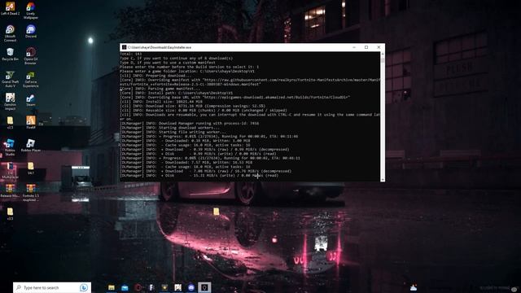The width and height of the screenshot is (521, 293).
Task: Open the Multiplayer shortcut above the Release archive
Action: pyautogui.click(x=10, y=170)
